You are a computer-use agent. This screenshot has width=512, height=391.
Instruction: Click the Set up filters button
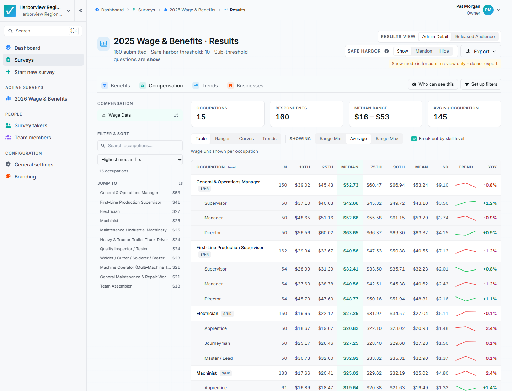point(481,84)
